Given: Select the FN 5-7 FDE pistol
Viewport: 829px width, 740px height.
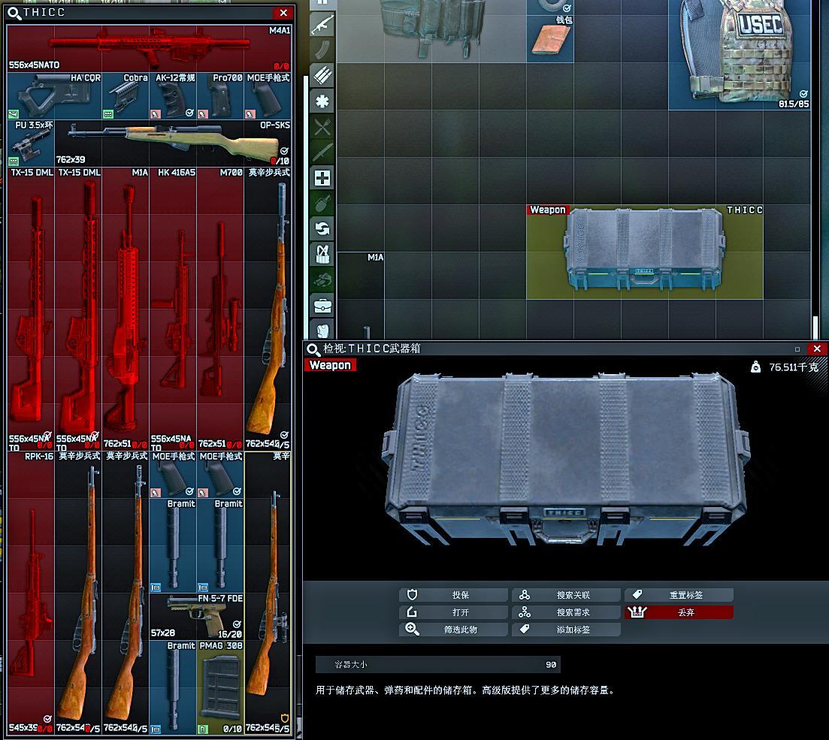Looking at the screenshot, I should point(197,616).
